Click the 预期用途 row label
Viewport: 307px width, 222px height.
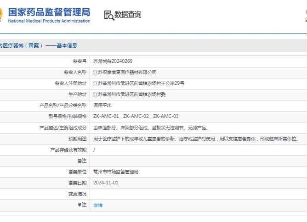(x=77, y=139)
